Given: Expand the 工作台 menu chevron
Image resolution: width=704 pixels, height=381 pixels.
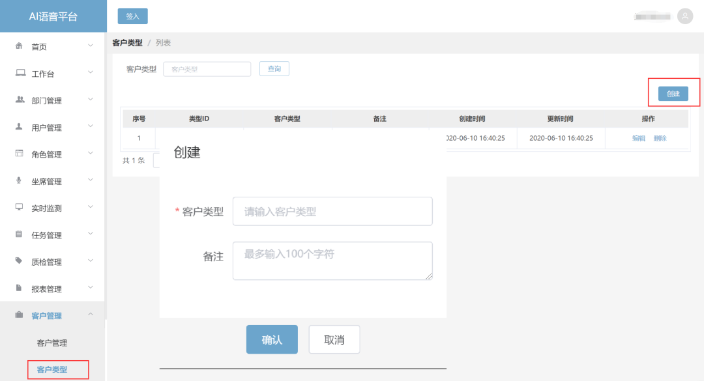Looking at the screenshot, I should [x=91, y=72].
